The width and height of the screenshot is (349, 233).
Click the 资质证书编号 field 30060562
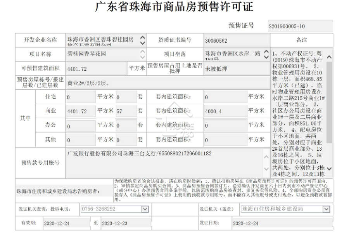click(237, 40)
